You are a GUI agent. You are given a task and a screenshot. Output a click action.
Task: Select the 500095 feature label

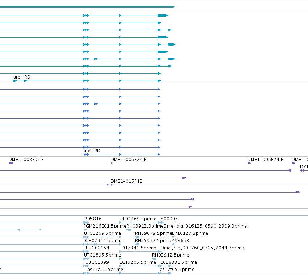pyautogui.click(x=169, y=219)
